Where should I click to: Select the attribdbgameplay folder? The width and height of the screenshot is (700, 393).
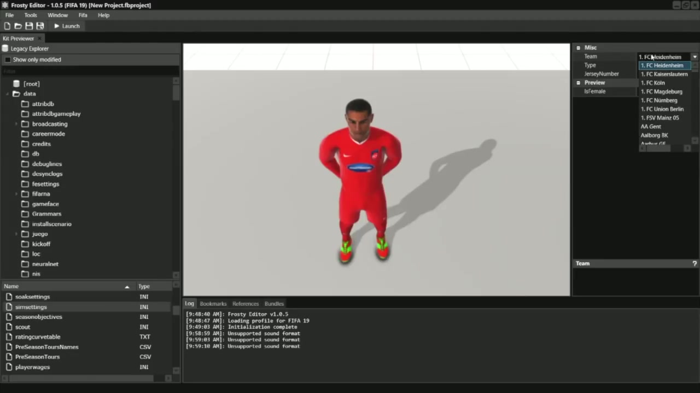click(56, 114)
